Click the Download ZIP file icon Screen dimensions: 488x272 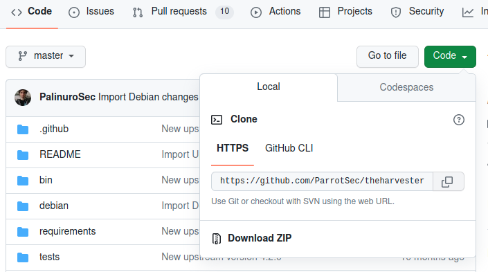click(x=216, y=238)
